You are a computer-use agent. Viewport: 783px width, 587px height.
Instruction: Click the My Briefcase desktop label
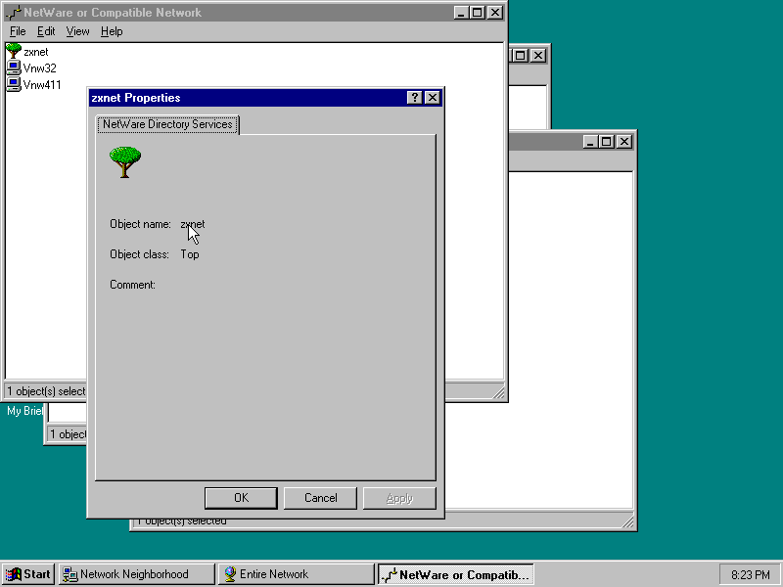click(23, 411)
